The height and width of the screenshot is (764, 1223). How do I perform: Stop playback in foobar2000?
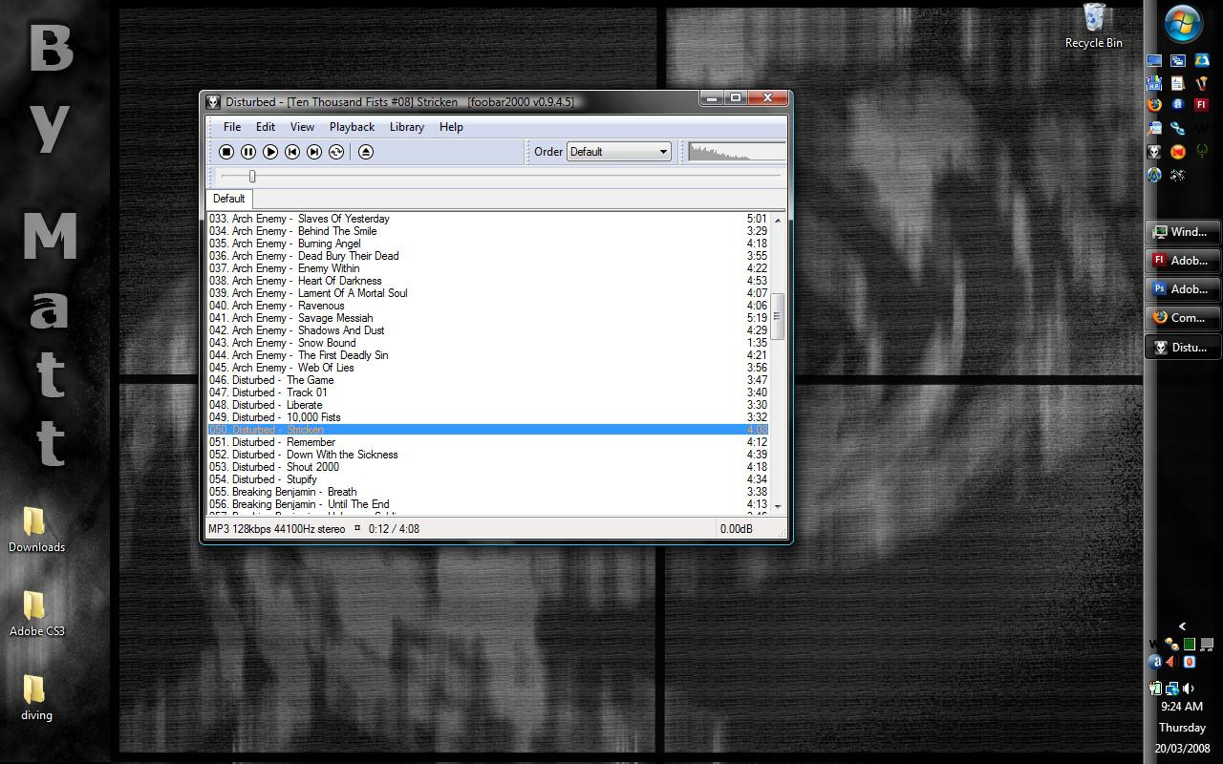coord(226,152)
